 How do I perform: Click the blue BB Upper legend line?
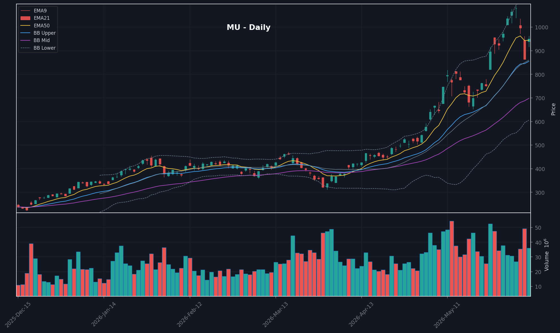(x=25, y=33)
